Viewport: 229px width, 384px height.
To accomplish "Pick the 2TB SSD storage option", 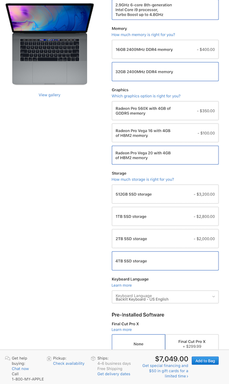I will (x=165, y=239).
